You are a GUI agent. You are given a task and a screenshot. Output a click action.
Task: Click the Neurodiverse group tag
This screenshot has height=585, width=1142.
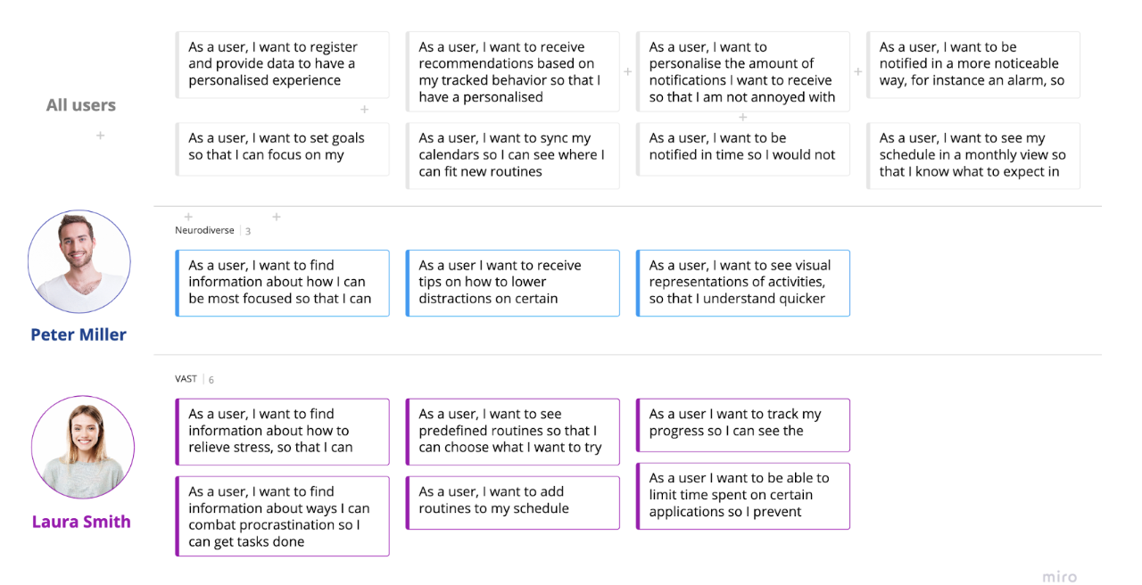[204, 230]
